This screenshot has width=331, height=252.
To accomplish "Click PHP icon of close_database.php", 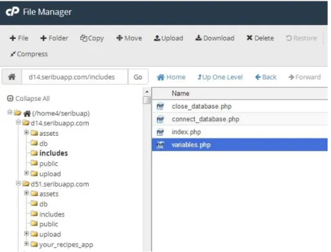I will click(x=160, y=106).
